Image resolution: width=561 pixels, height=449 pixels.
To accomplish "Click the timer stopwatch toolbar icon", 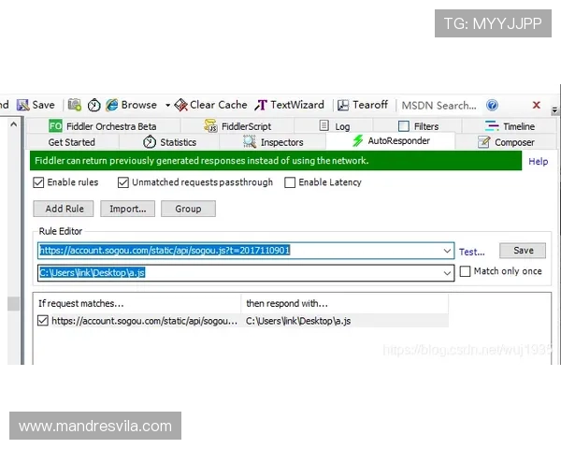I will pos(94,106).
